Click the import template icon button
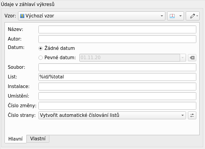The image size is (205, 149). click(172, 16)
